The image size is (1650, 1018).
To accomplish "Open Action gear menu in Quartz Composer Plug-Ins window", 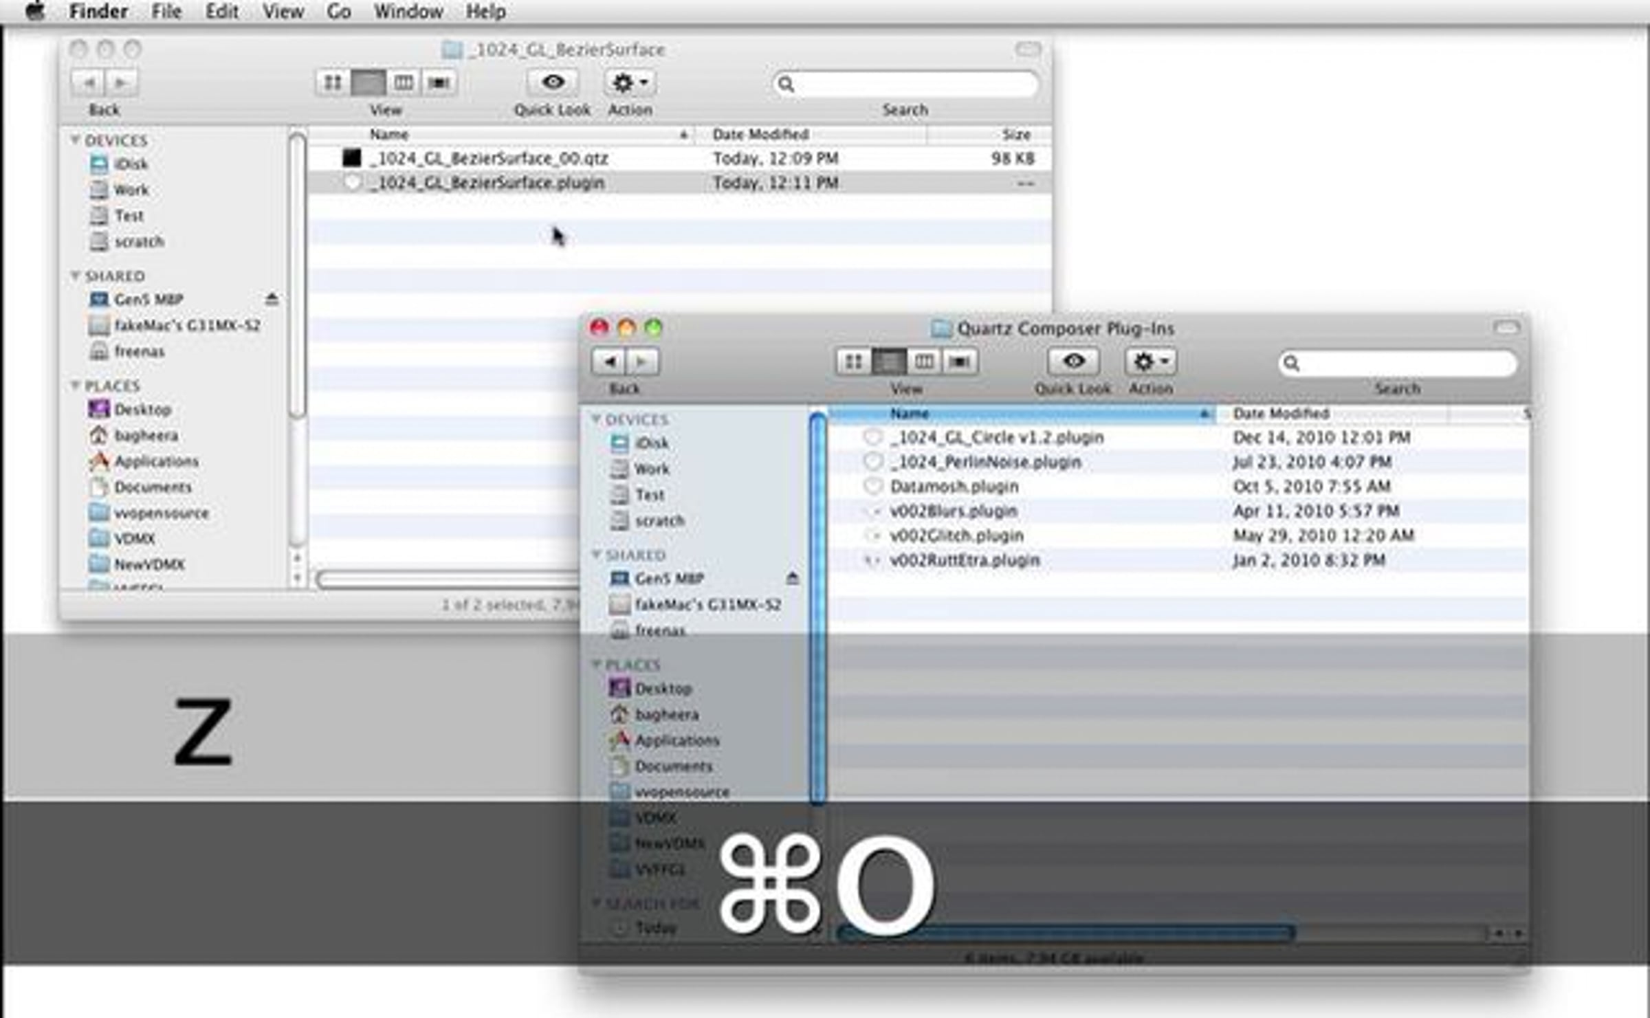I will tap(1151, 361).
